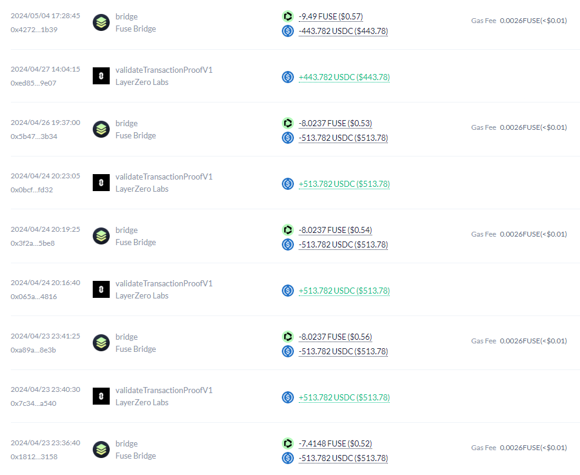Click the -9.49 FUSE ($0.57) amount
This screenshot has height=475, width=580.
tap(331, 16)
